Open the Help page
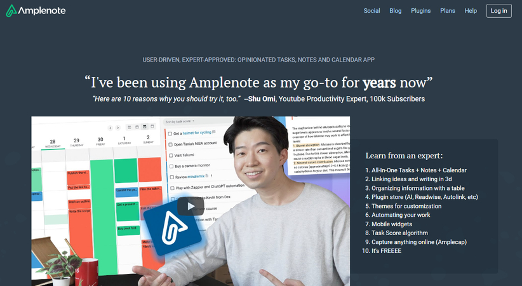The width and height of the screenshot is (522, 286). coord(471,11)
